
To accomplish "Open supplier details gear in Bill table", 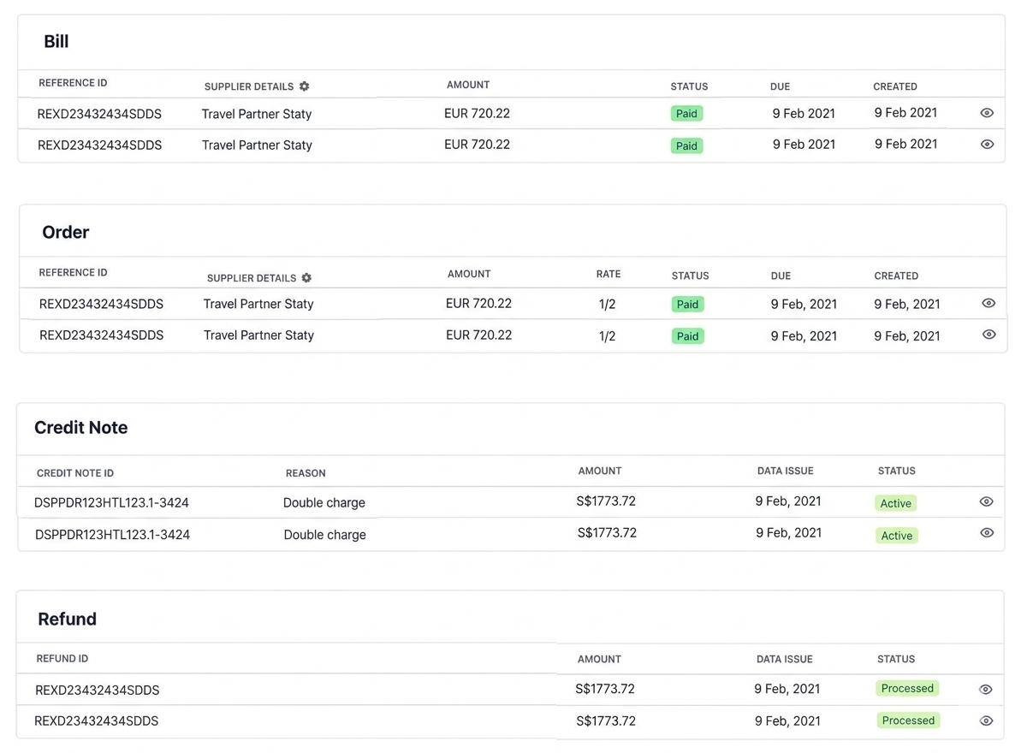I will (x=304, y=86).
